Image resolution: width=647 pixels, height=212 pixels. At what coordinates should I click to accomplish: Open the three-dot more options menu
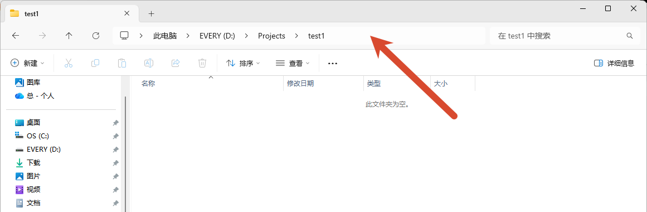pyautogui.click(x=333, y=64)
